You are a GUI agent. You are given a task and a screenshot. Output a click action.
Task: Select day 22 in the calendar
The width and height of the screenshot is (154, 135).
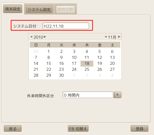tap(49, 69)
